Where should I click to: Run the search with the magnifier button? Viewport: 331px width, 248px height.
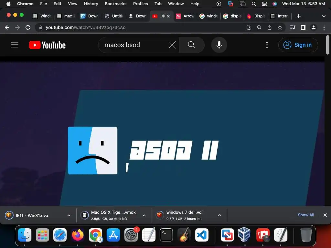pos(191,45)
